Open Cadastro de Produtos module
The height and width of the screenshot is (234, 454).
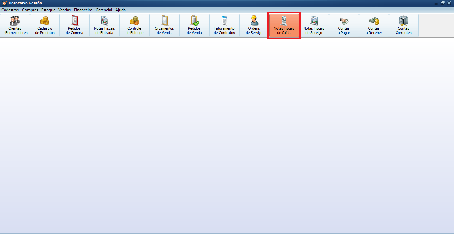pyautogui.click(x=45, y=25)
